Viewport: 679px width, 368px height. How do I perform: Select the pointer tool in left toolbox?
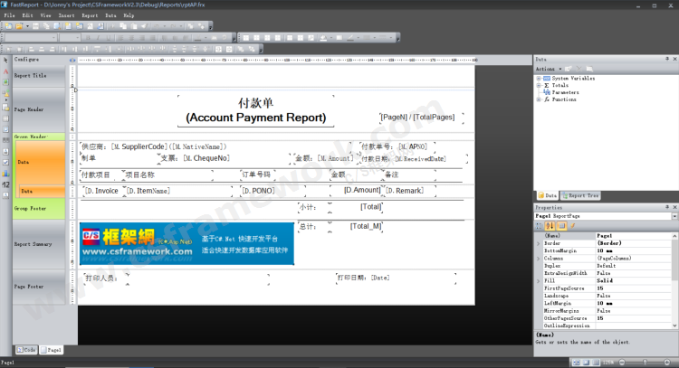5,60
